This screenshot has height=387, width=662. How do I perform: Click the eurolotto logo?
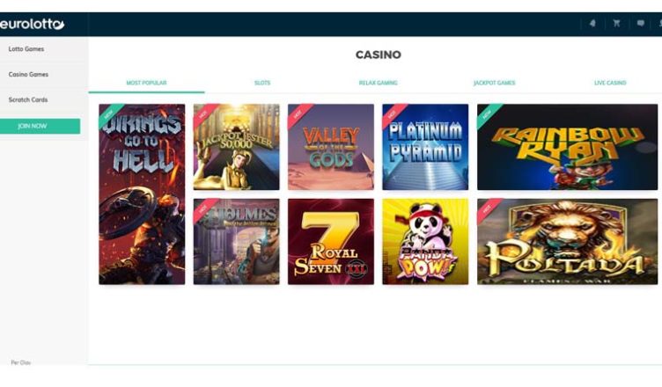32,24
